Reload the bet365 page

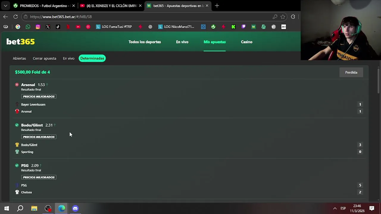point(15,17)
